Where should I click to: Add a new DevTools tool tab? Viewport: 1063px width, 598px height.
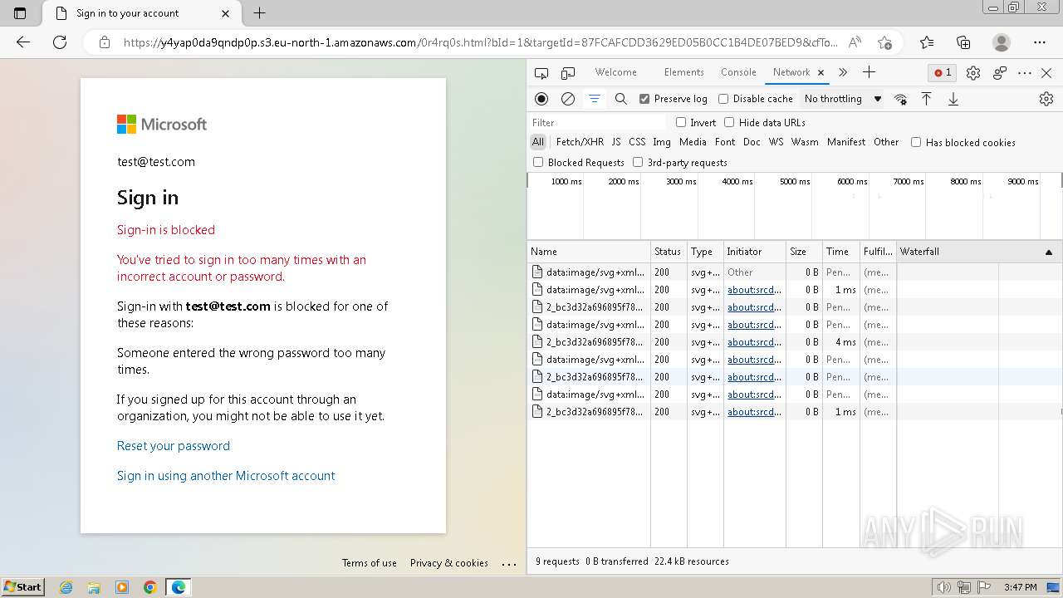tap(869, 72)
